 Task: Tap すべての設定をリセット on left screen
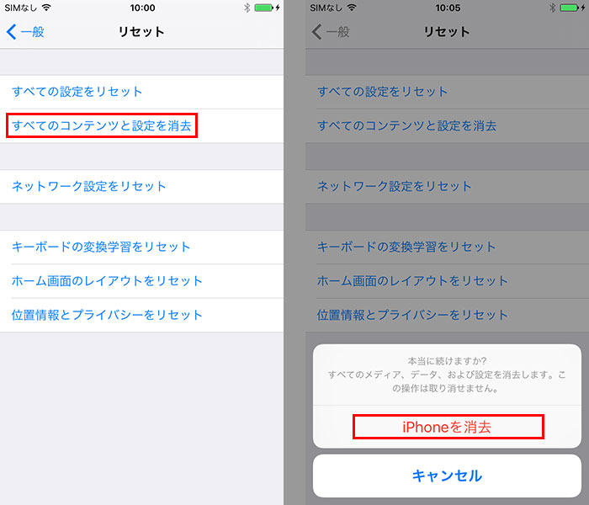click(x=141, y=92)
